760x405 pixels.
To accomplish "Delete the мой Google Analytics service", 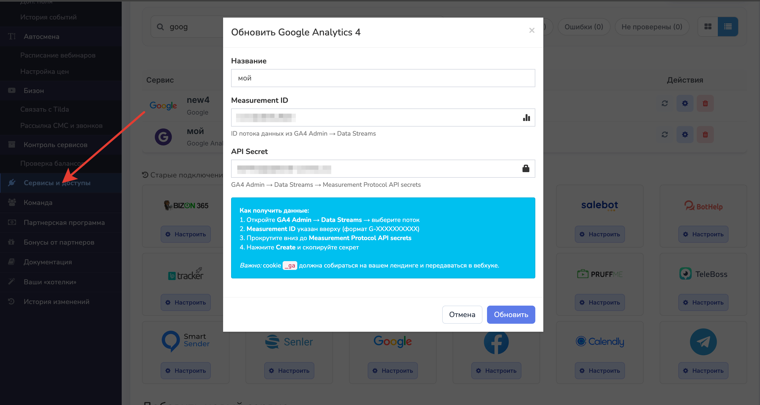I will coord(705,135).
